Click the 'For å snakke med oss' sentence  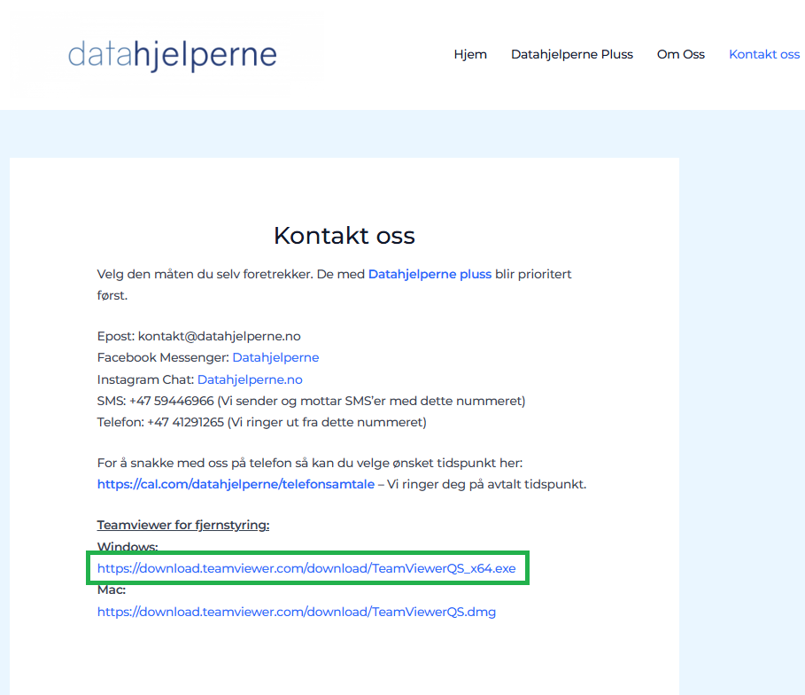(310, 463)
